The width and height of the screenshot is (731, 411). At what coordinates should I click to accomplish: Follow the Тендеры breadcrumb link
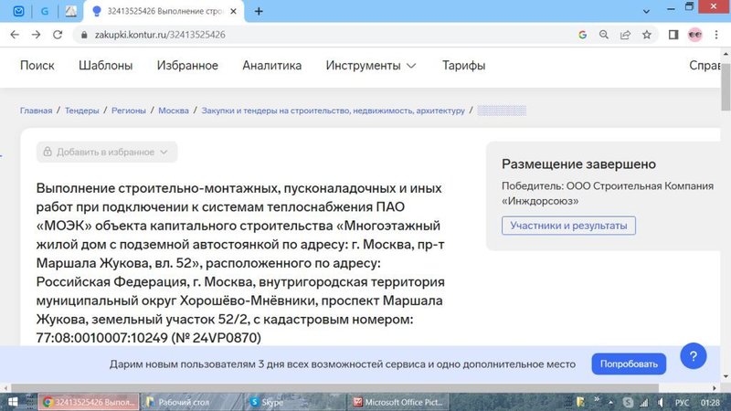(82, 111)
